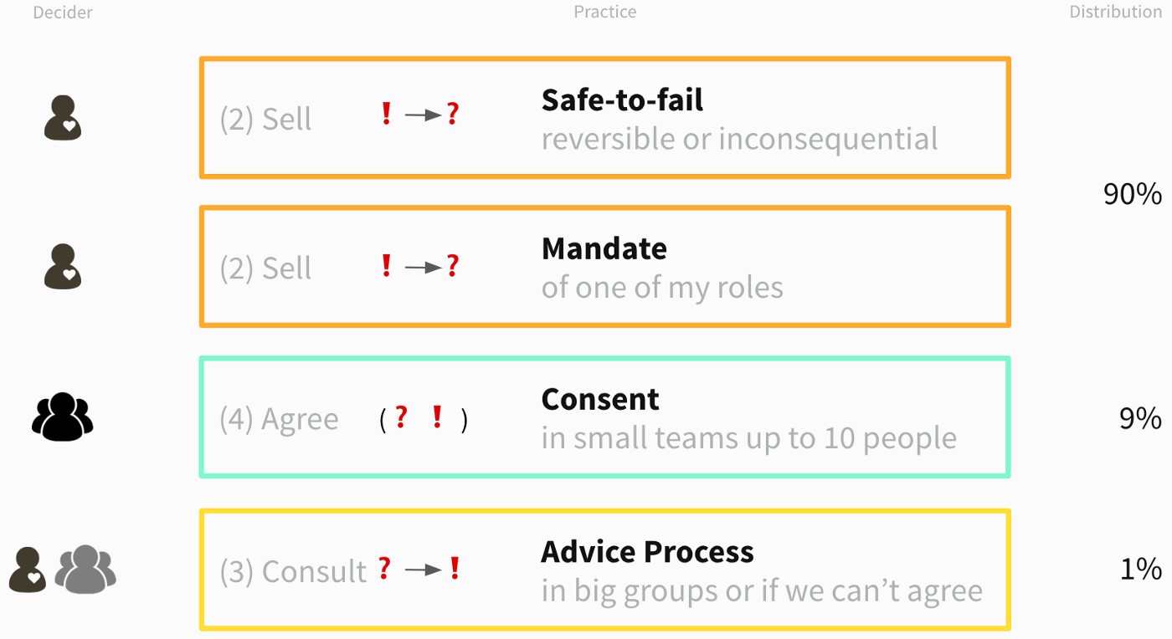This screenshot has width=1172, height=639.
Task: Click the Consent heading
Action: click(x=600, y=399)
